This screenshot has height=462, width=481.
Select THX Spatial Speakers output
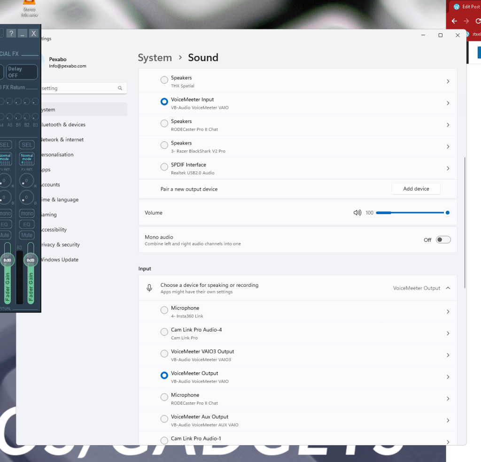164,80
